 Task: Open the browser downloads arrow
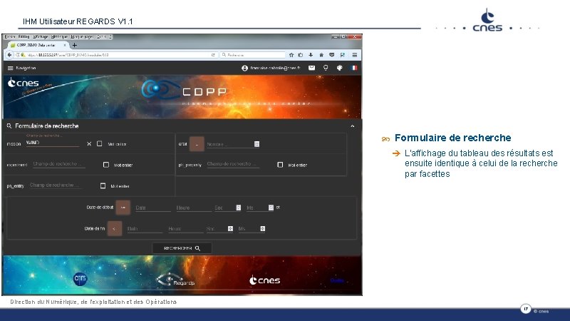pos(311,55)
